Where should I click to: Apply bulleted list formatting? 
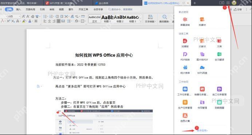(46, 16)
